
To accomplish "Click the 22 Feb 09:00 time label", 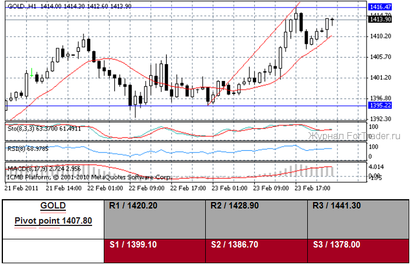I will 146,188.
